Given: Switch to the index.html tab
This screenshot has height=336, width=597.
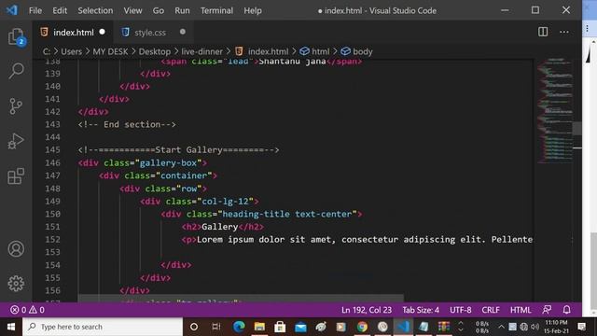Looking at the screenshot, I should point(73,33).
